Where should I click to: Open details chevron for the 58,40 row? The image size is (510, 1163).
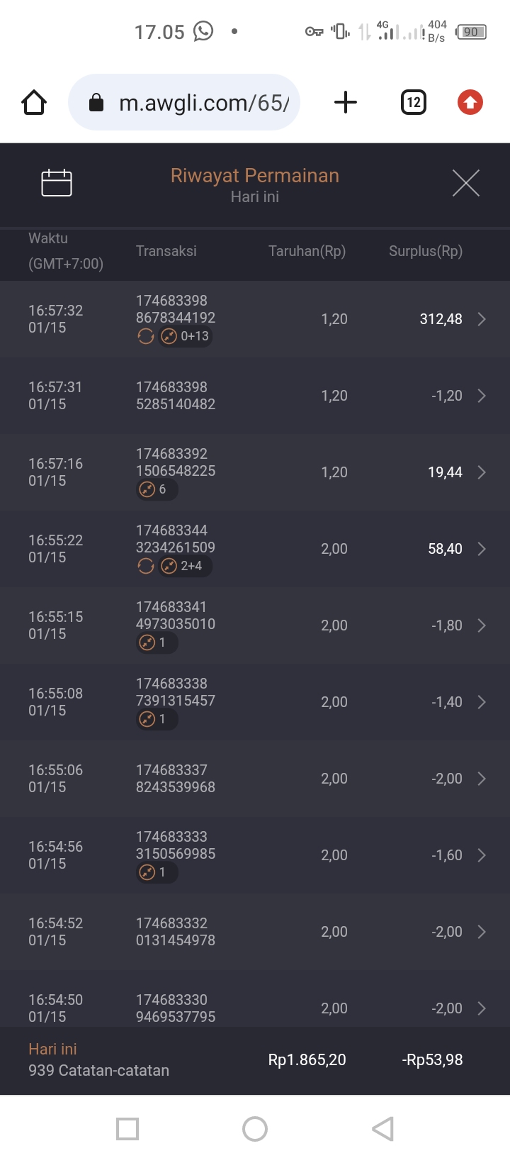pyautogui.click(x=482, y=549)
